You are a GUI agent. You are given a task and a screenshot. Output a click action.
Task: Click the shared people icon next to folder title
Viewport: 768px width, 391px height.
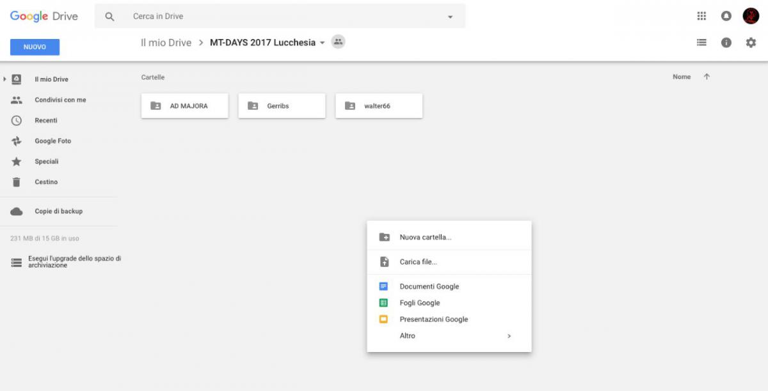tap(338, 42)
